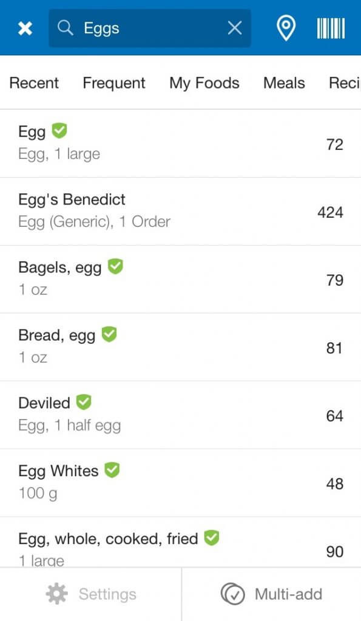The image size is (361, 621).
Task: Open the barcode scanner icon
Action: point(331,28)
